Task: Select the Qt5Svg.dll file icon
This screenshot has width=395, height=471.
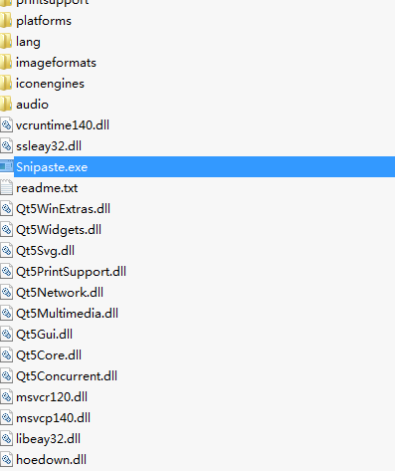Action: [6, 251]
